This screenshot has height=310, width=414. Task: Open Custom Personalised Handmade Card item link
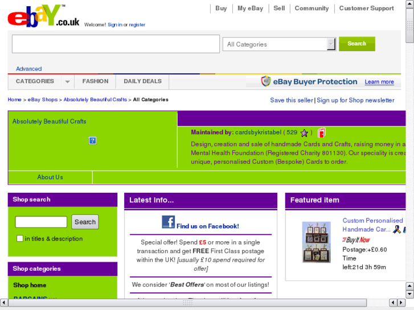(x=372, y=225)
